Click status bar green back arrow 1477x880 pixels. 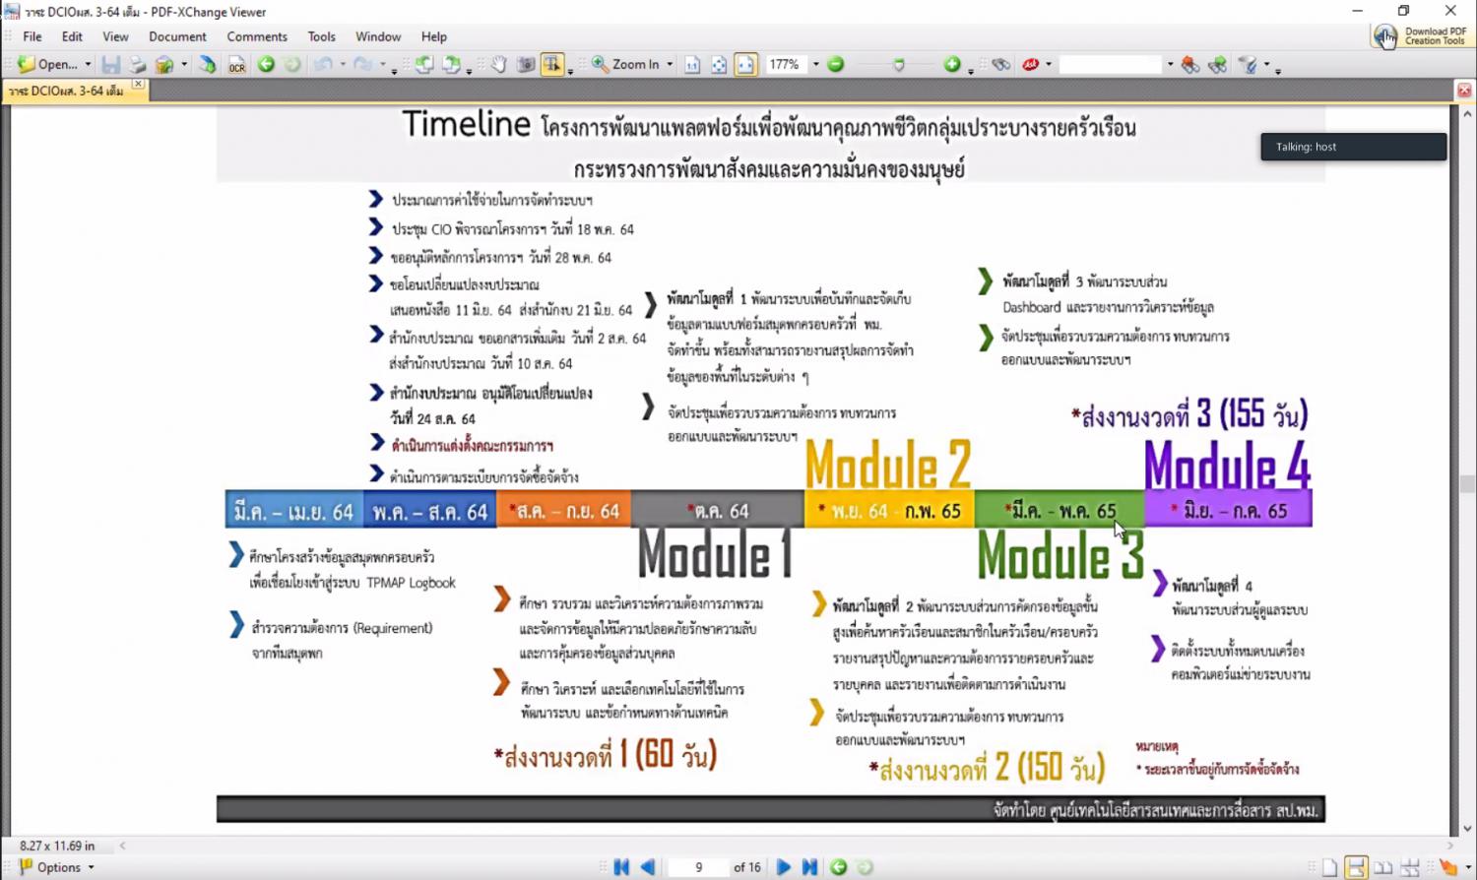click(x=838, y=867)
